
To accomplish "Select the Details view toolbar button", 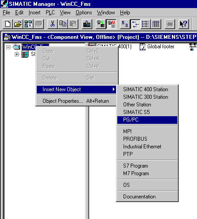I will click(156, 24).
